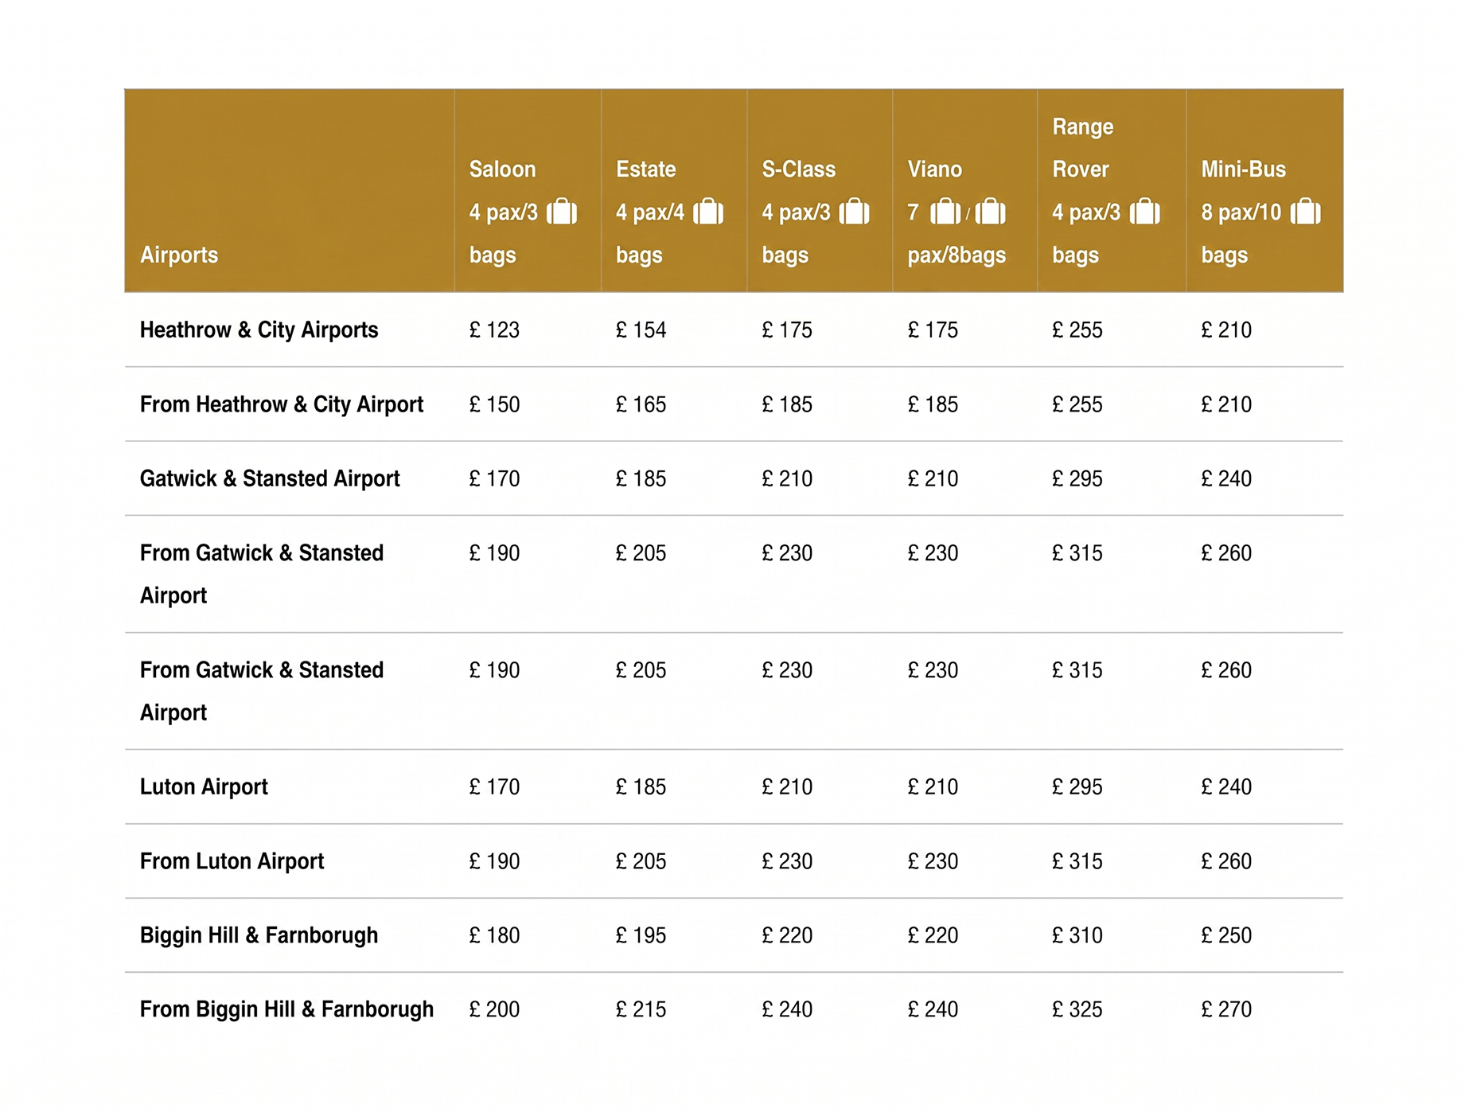Click the £ 310 Range Rover price

click(x=1077, y=935)
